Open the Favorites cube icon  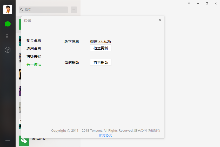coord(8,50)
